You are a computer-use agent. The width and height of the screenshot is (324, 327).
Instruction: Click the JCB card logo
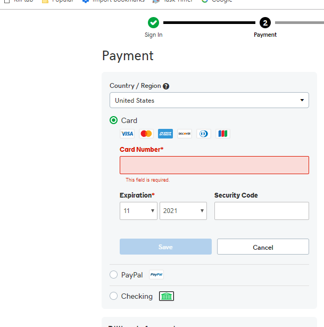click(223, 134)
